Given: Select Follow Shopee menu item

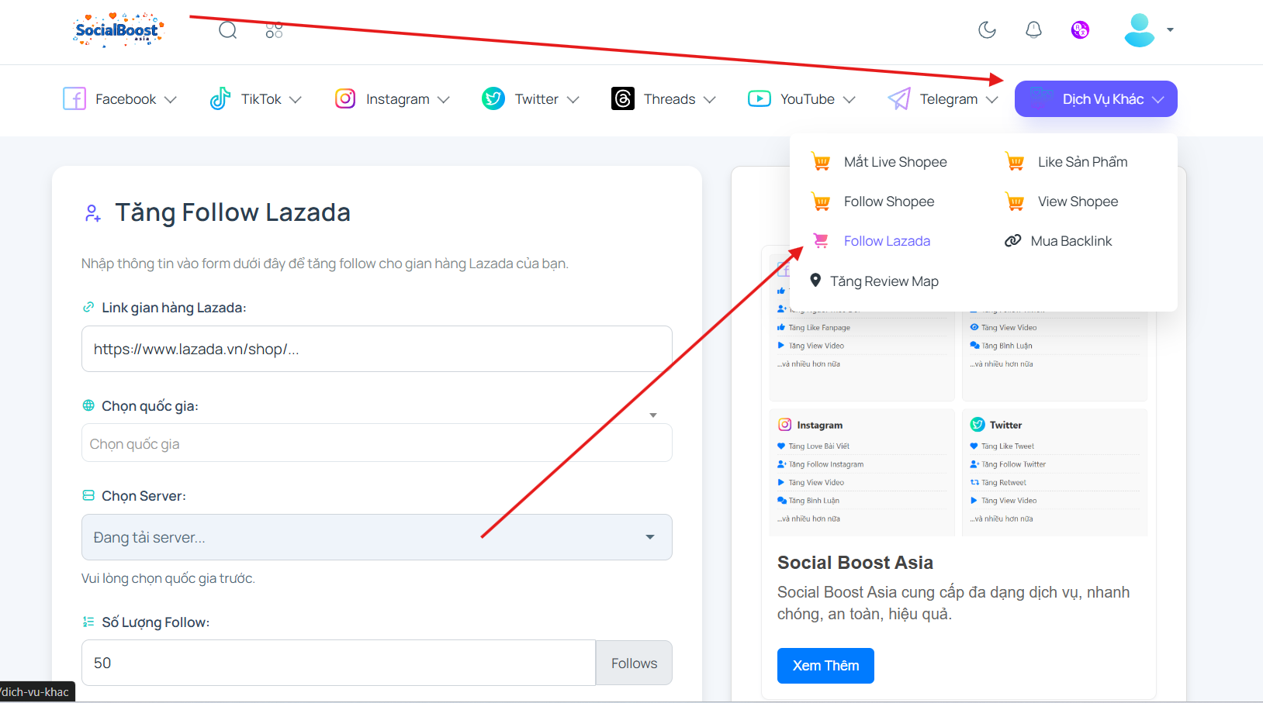Looking at the screenshot, I should [x=889, y=202].
